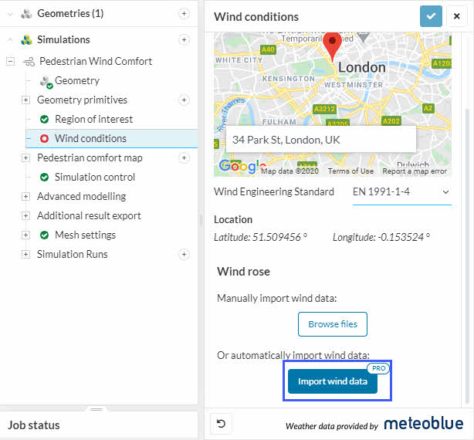Click the Browse files button
Viewport: 474px width, 440px height.
pyautogui.click(x=333, y=324)
